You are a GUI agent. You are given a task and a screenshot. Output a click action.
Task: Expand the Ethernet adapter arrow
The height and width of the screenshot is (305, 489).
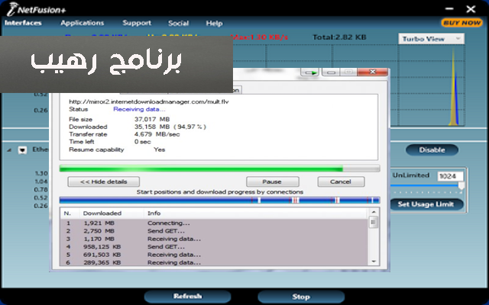[x=21, y=150]
